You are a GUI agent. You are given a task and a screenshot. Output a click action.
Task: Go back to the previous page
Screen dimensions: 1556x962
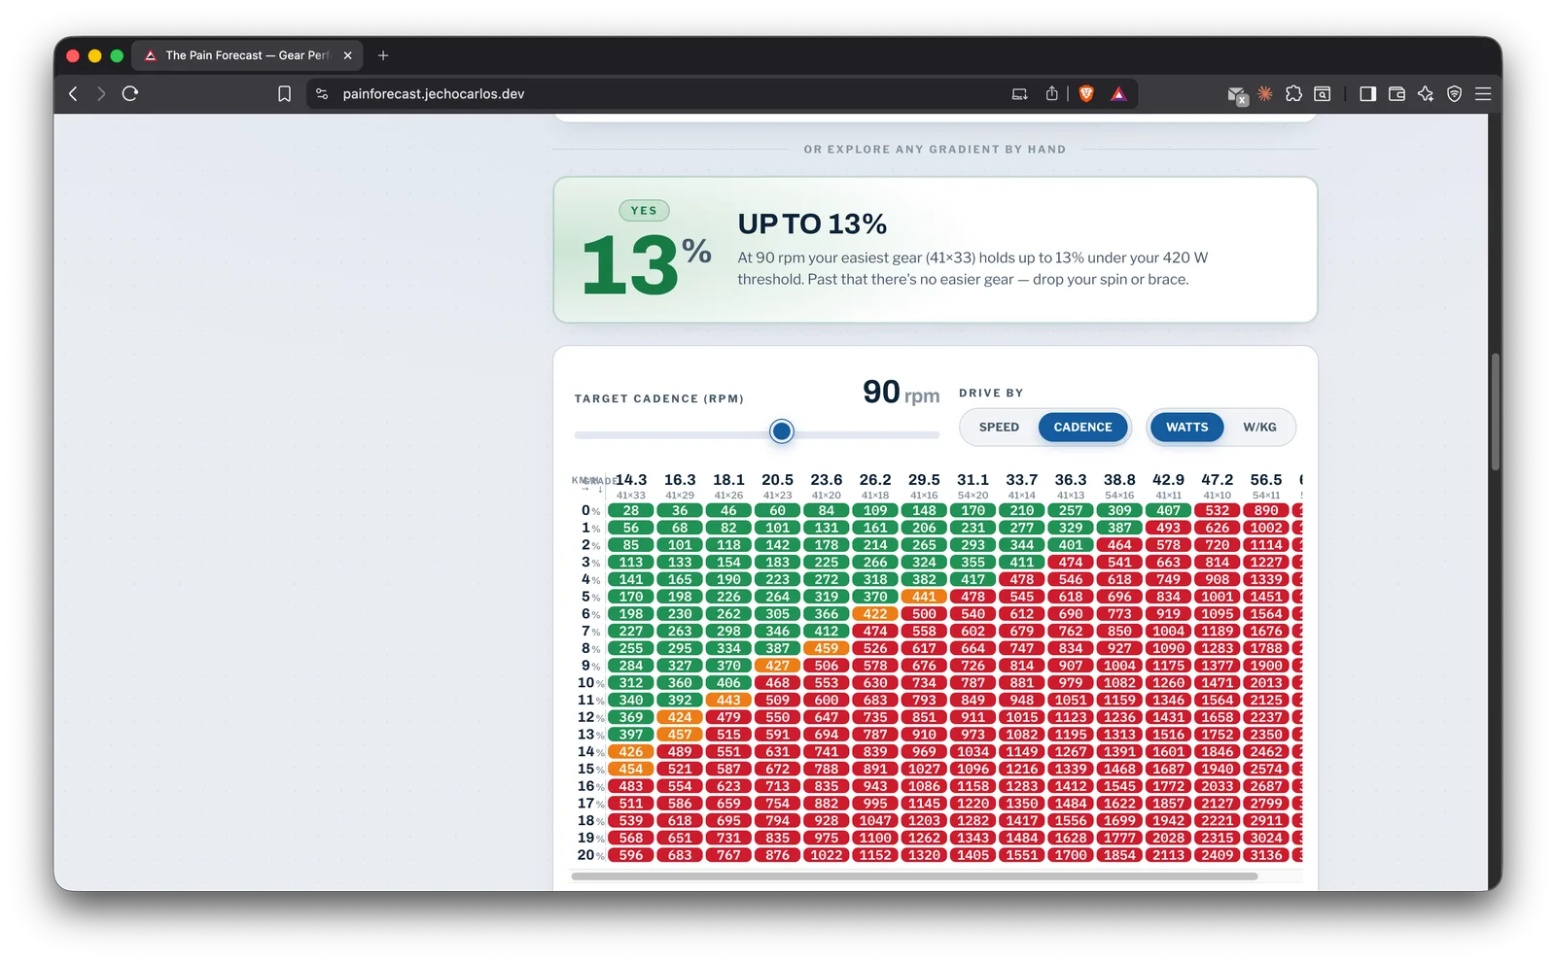(x=73, y=94)
